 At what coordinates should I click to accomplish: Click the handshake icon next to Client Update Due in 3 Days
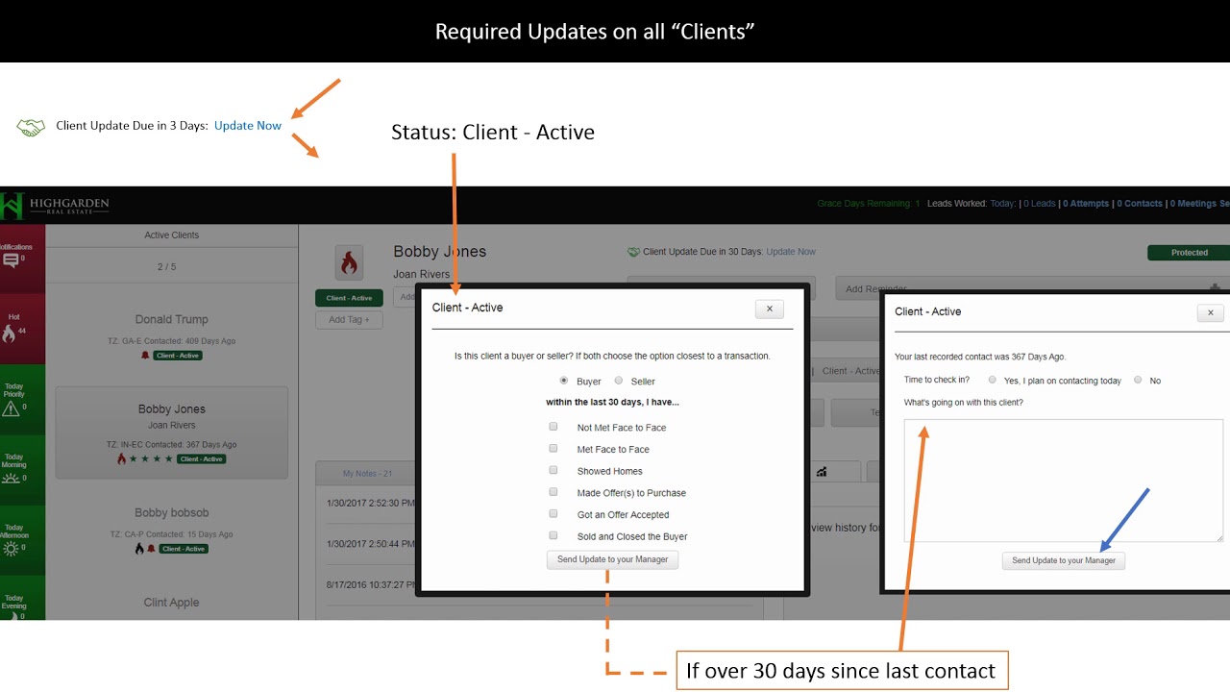tap(31, 127)
